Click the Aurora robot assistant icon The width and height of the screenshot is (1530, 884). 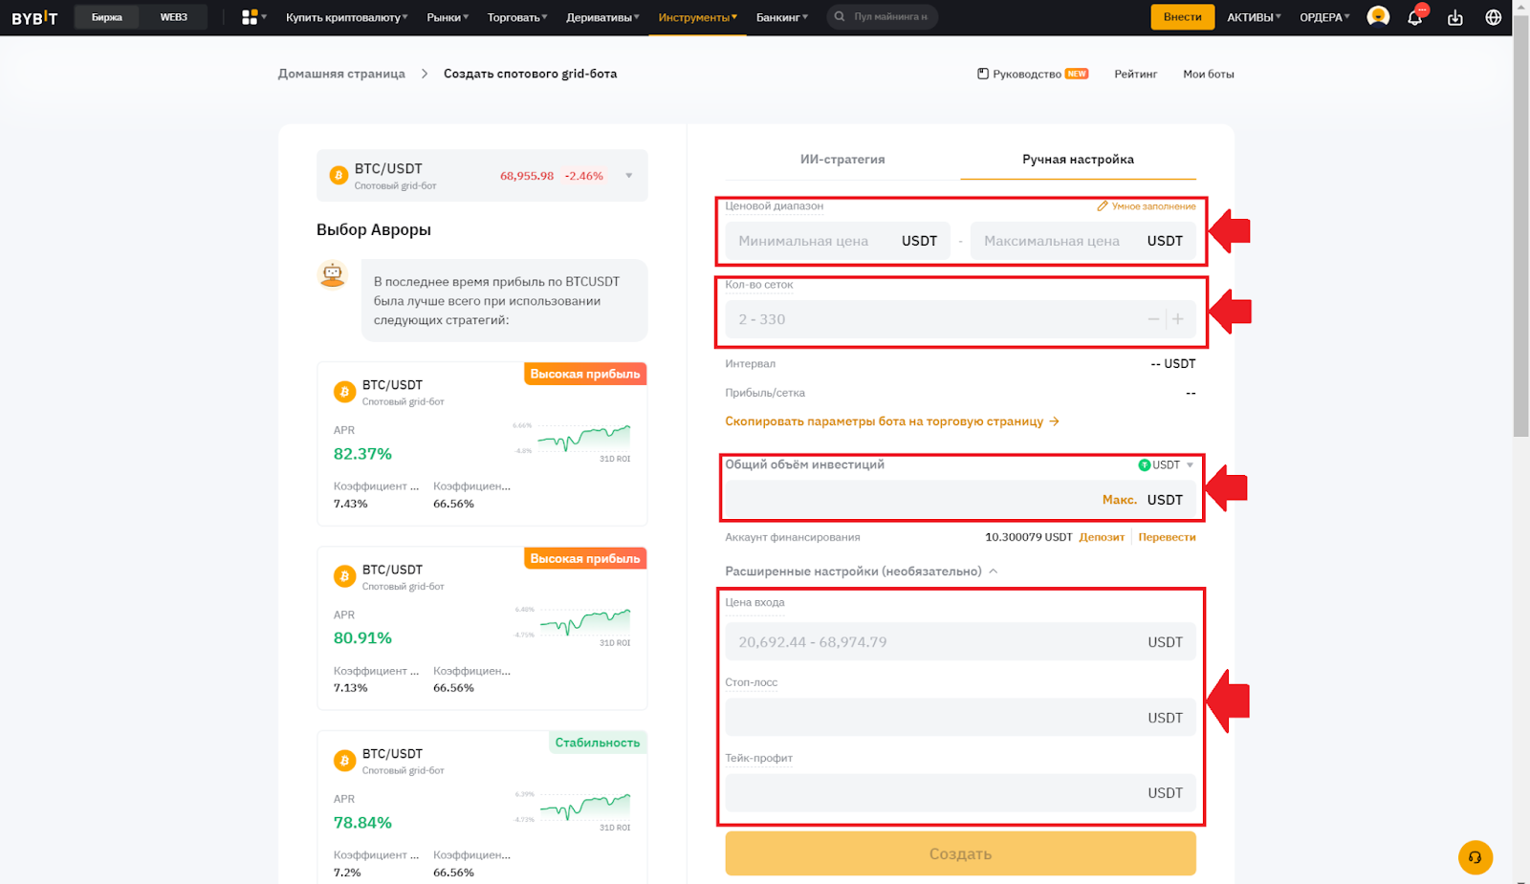click(333, 274)
